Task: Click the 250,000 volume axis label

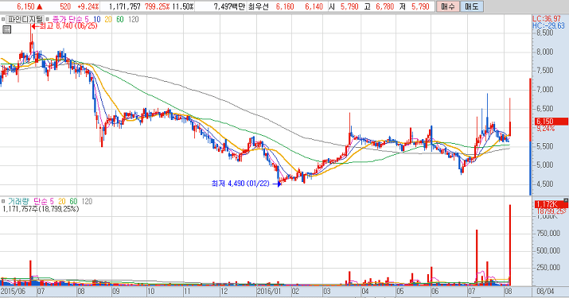Action: (548, 268)
